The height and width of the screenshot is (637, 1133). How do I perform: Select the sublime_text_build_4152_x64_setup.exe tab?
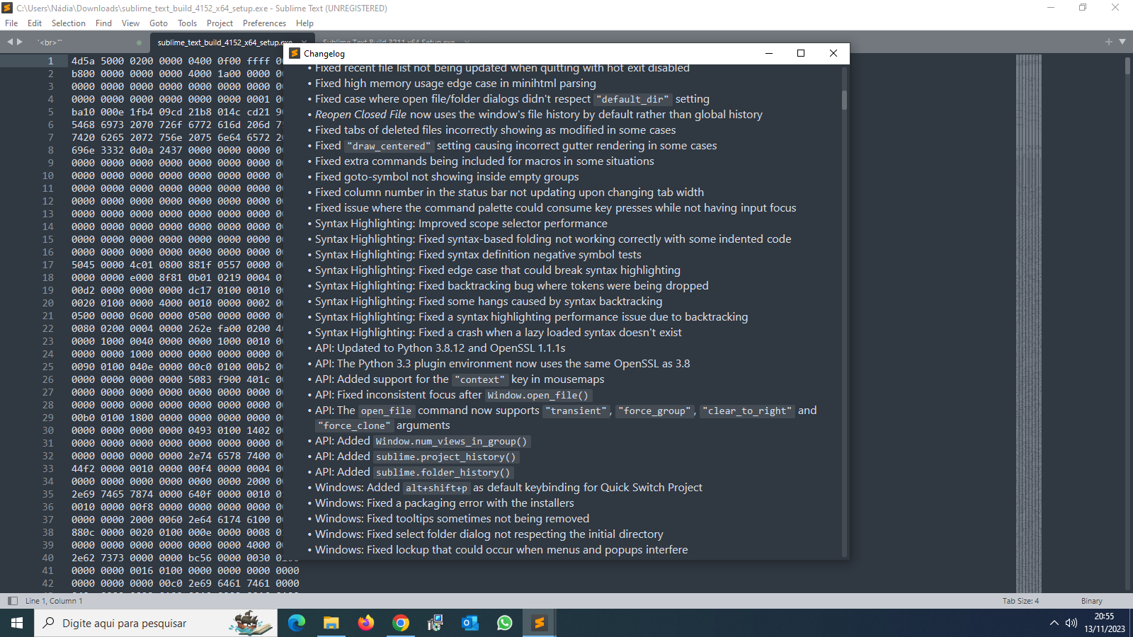tap(224, 42)
